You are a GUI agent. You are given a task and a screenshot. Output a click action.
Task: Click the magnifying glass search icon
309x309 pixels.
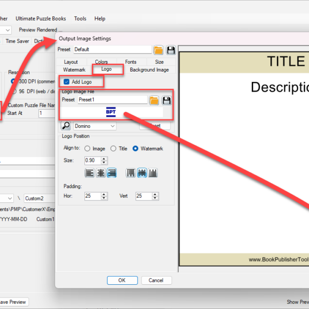pos(66,126)
